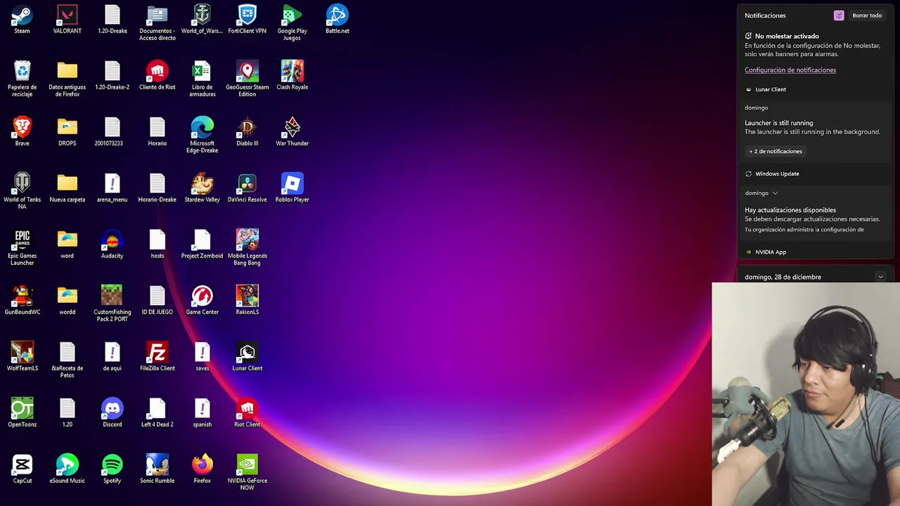Open the Microsoft Edge-Dreake shortcut
This screenshot has width=900, height=506.
point(202,135)
